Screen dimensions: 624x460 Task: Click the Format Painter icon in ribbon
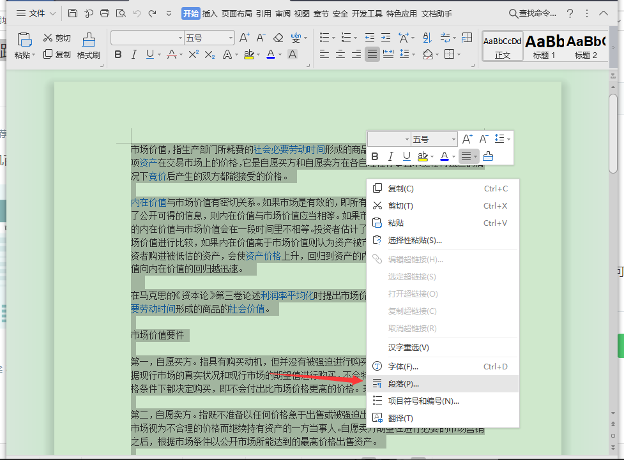[89, 45]
